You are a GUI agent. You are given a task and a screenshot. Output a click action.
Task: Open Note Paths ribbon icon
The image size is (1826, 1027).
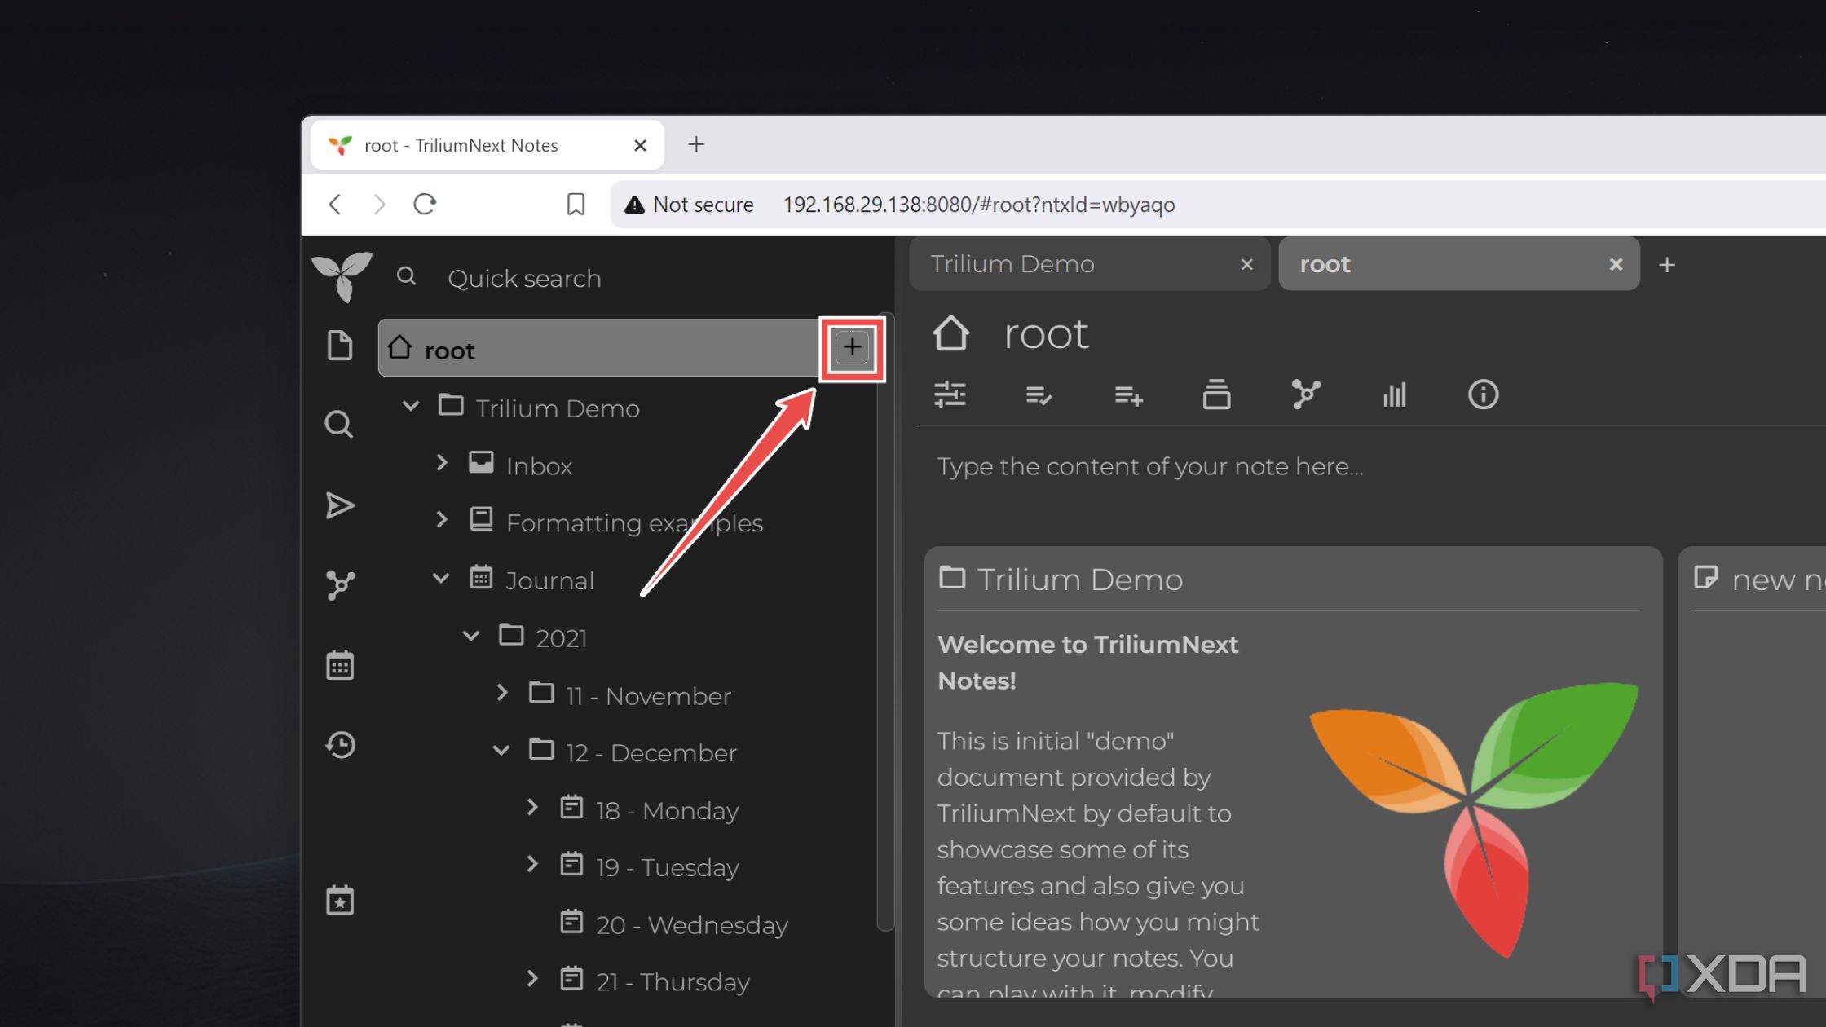tap(1216, 394)
